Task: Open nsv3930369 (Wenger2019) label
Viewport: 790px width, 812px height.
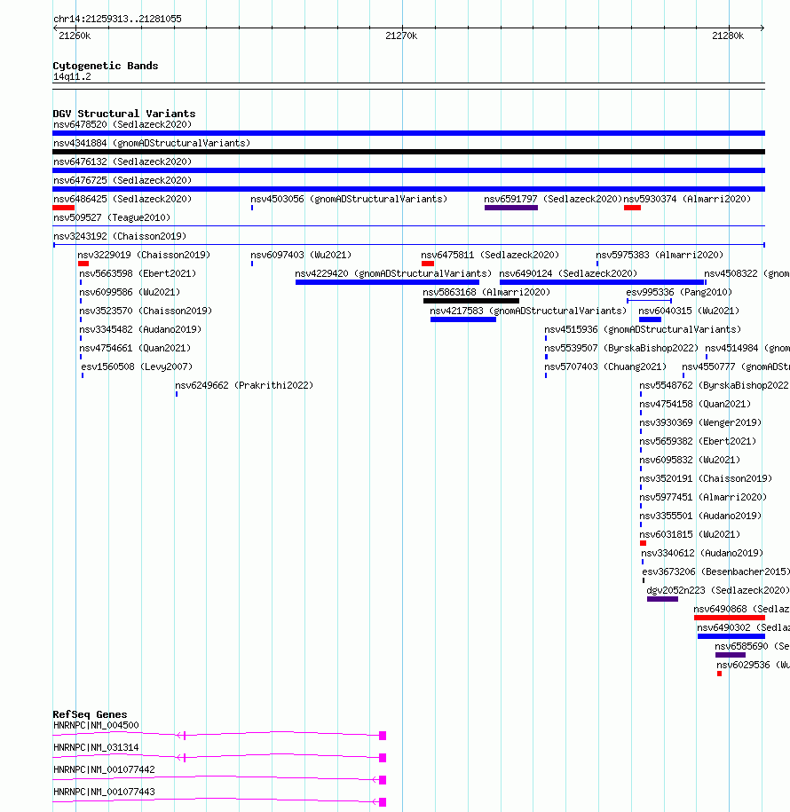Action: coord(700,422)
